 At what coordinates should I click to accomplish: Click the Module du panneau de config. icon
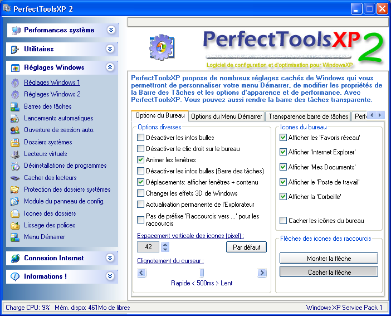point(15,201)
